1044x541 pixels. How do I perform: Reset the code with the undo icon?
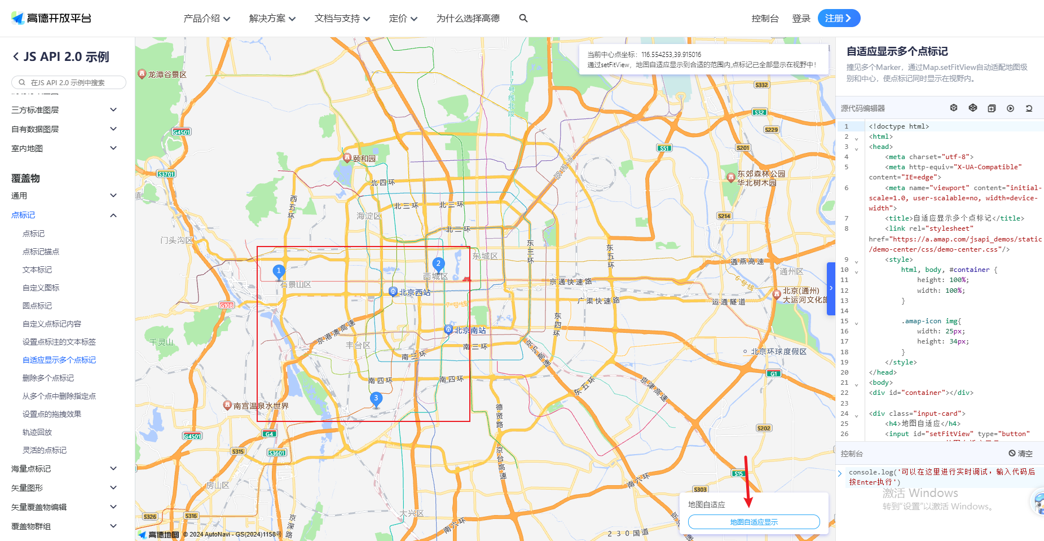[1029, 108]
